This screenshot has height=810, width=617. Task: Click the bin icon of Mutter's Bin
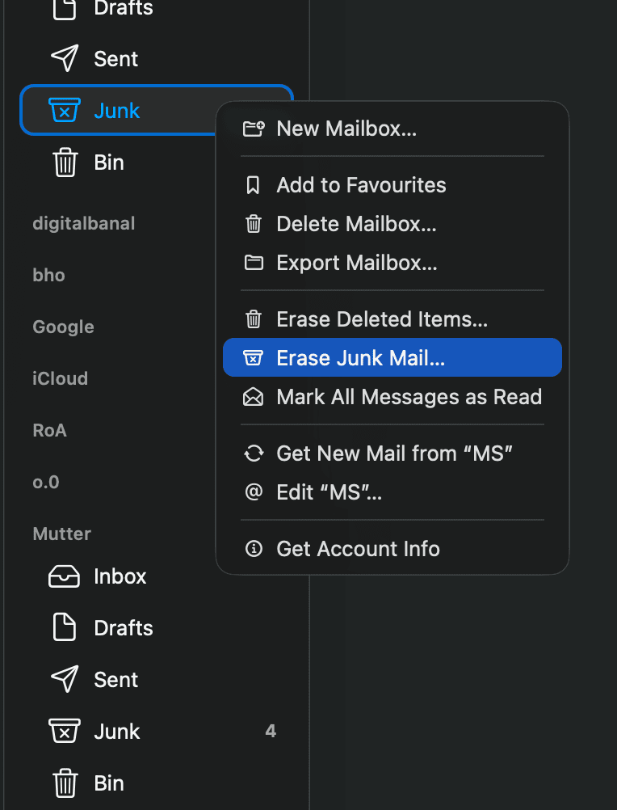click(x=65, y=783)
